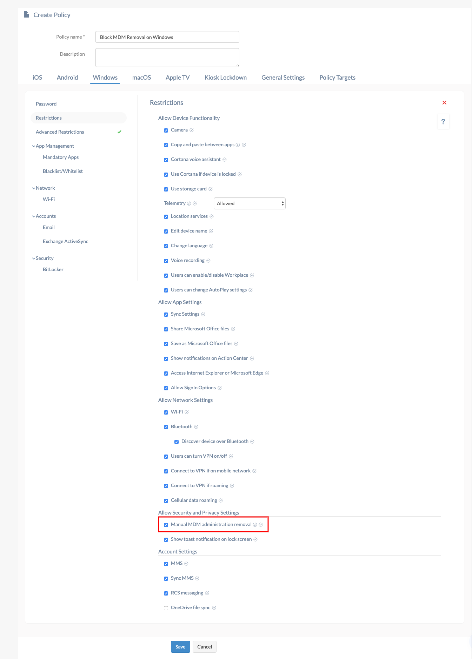
Task: Click the Policy name input field
Action: pyautogui.click(x=167, y=37)
